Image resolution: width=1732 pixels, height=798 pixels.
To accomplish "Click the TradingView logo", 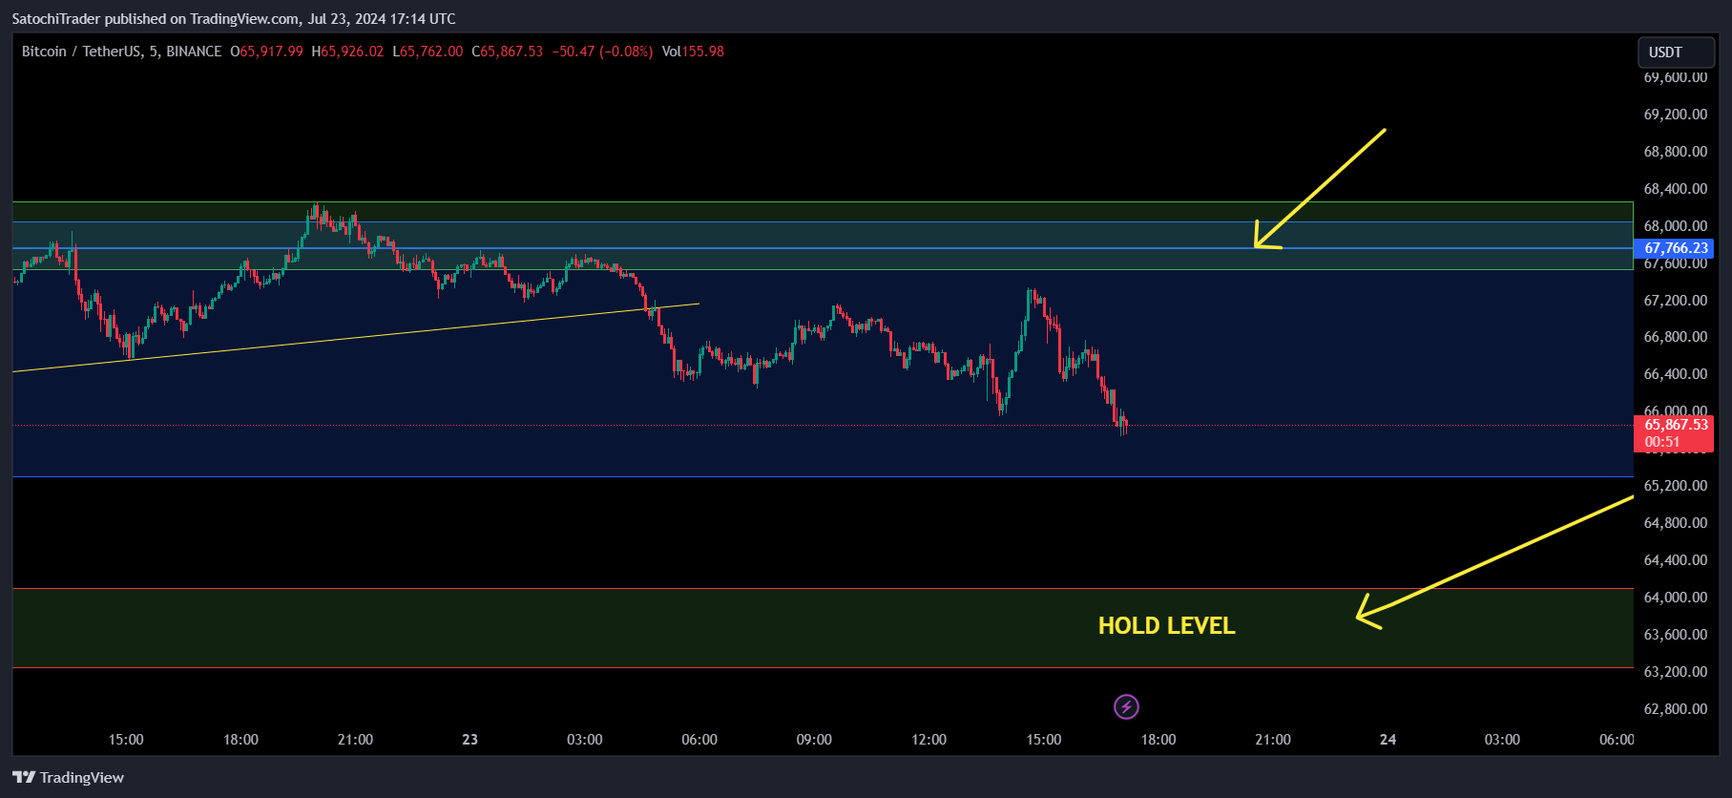I will [68, 777].
